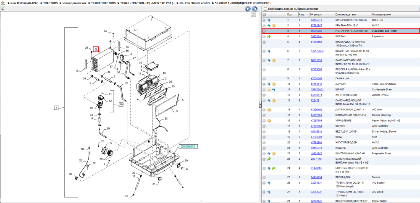Open box icon for ДАТЧИК 87454442
This screenshot has width=420, height=203.
coord(273,84)
